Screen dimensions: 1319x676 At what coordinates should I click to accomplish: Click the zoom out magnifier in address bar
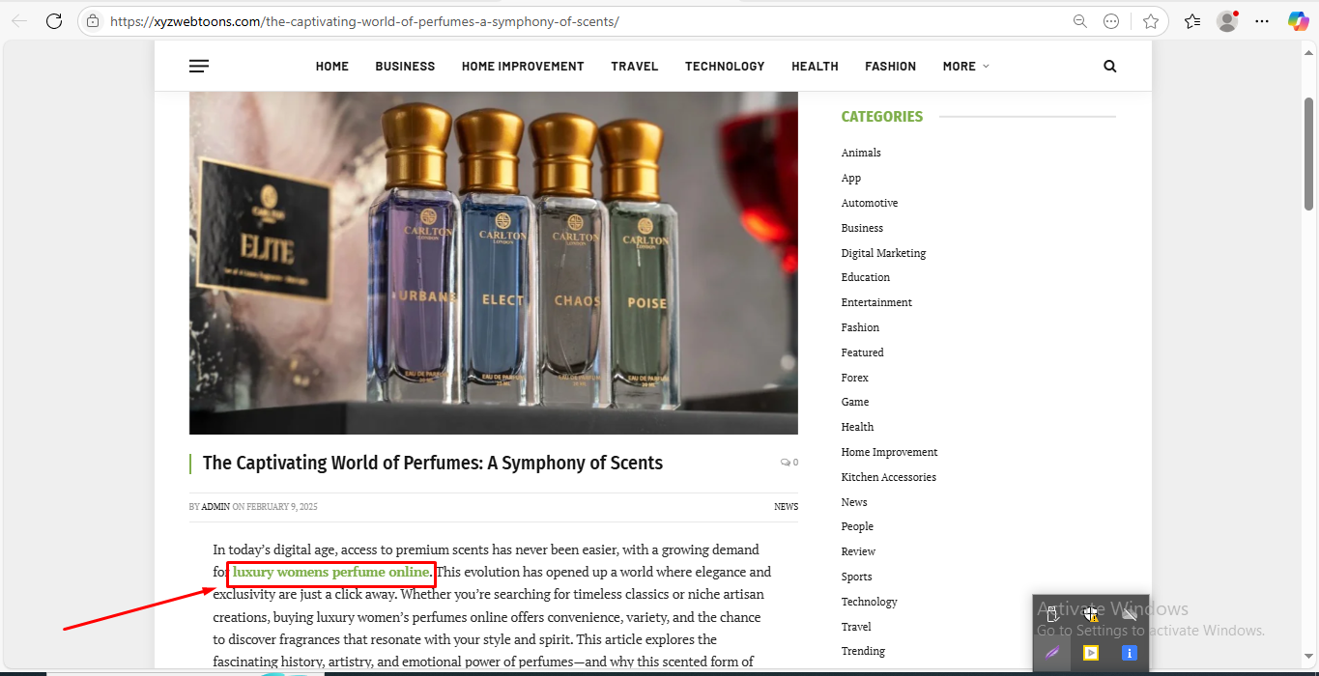(x=1079, y=21)
